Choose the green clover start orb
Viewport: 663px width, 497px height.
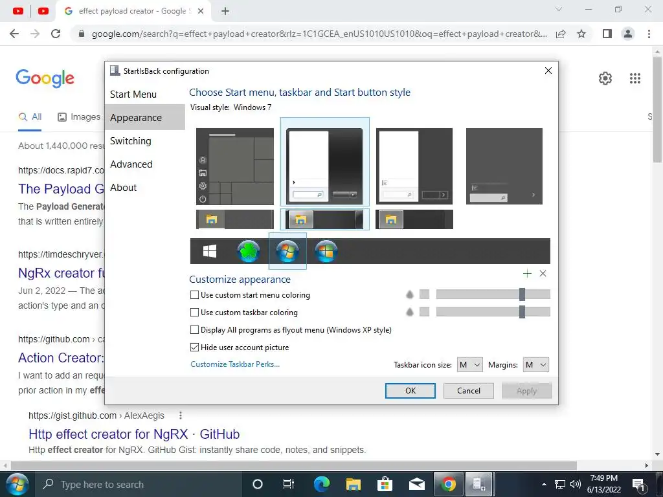248,251
